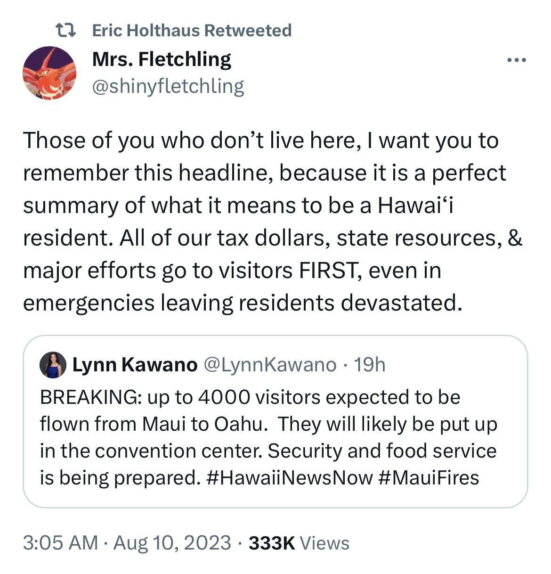
Task: Click the 19h timestamp on the quoted tweet
Action: pyautogui.click(x=369, y=365)
